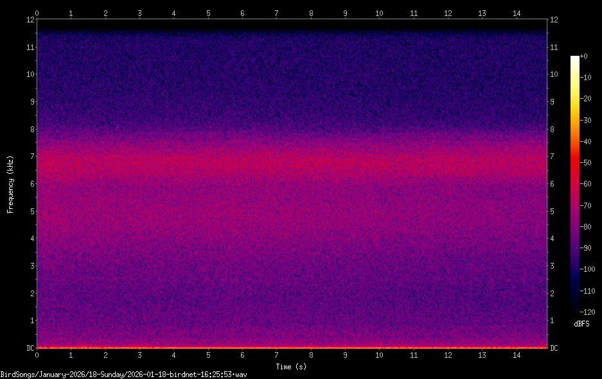Click the DC label on the left axis

click(30, 348)
